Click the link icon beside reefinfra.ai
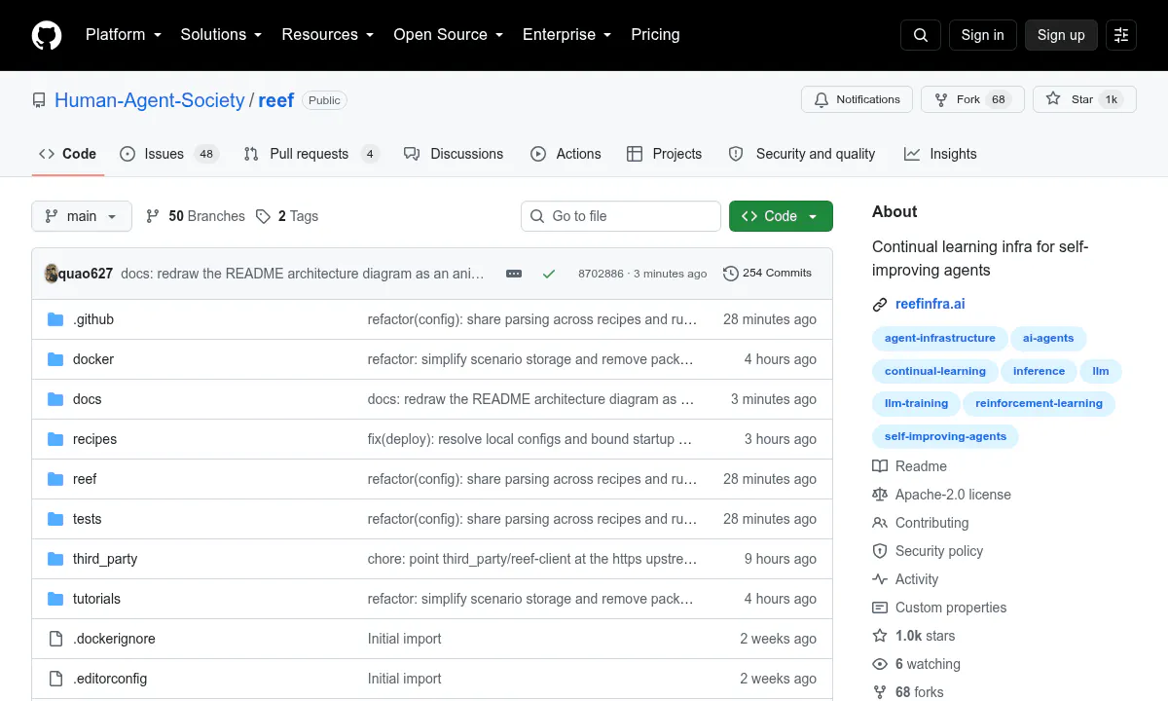 [880, 305]
